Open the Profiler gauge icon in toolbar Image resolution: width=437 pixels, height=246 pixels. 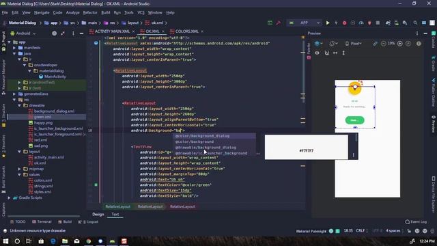point(361,23)
